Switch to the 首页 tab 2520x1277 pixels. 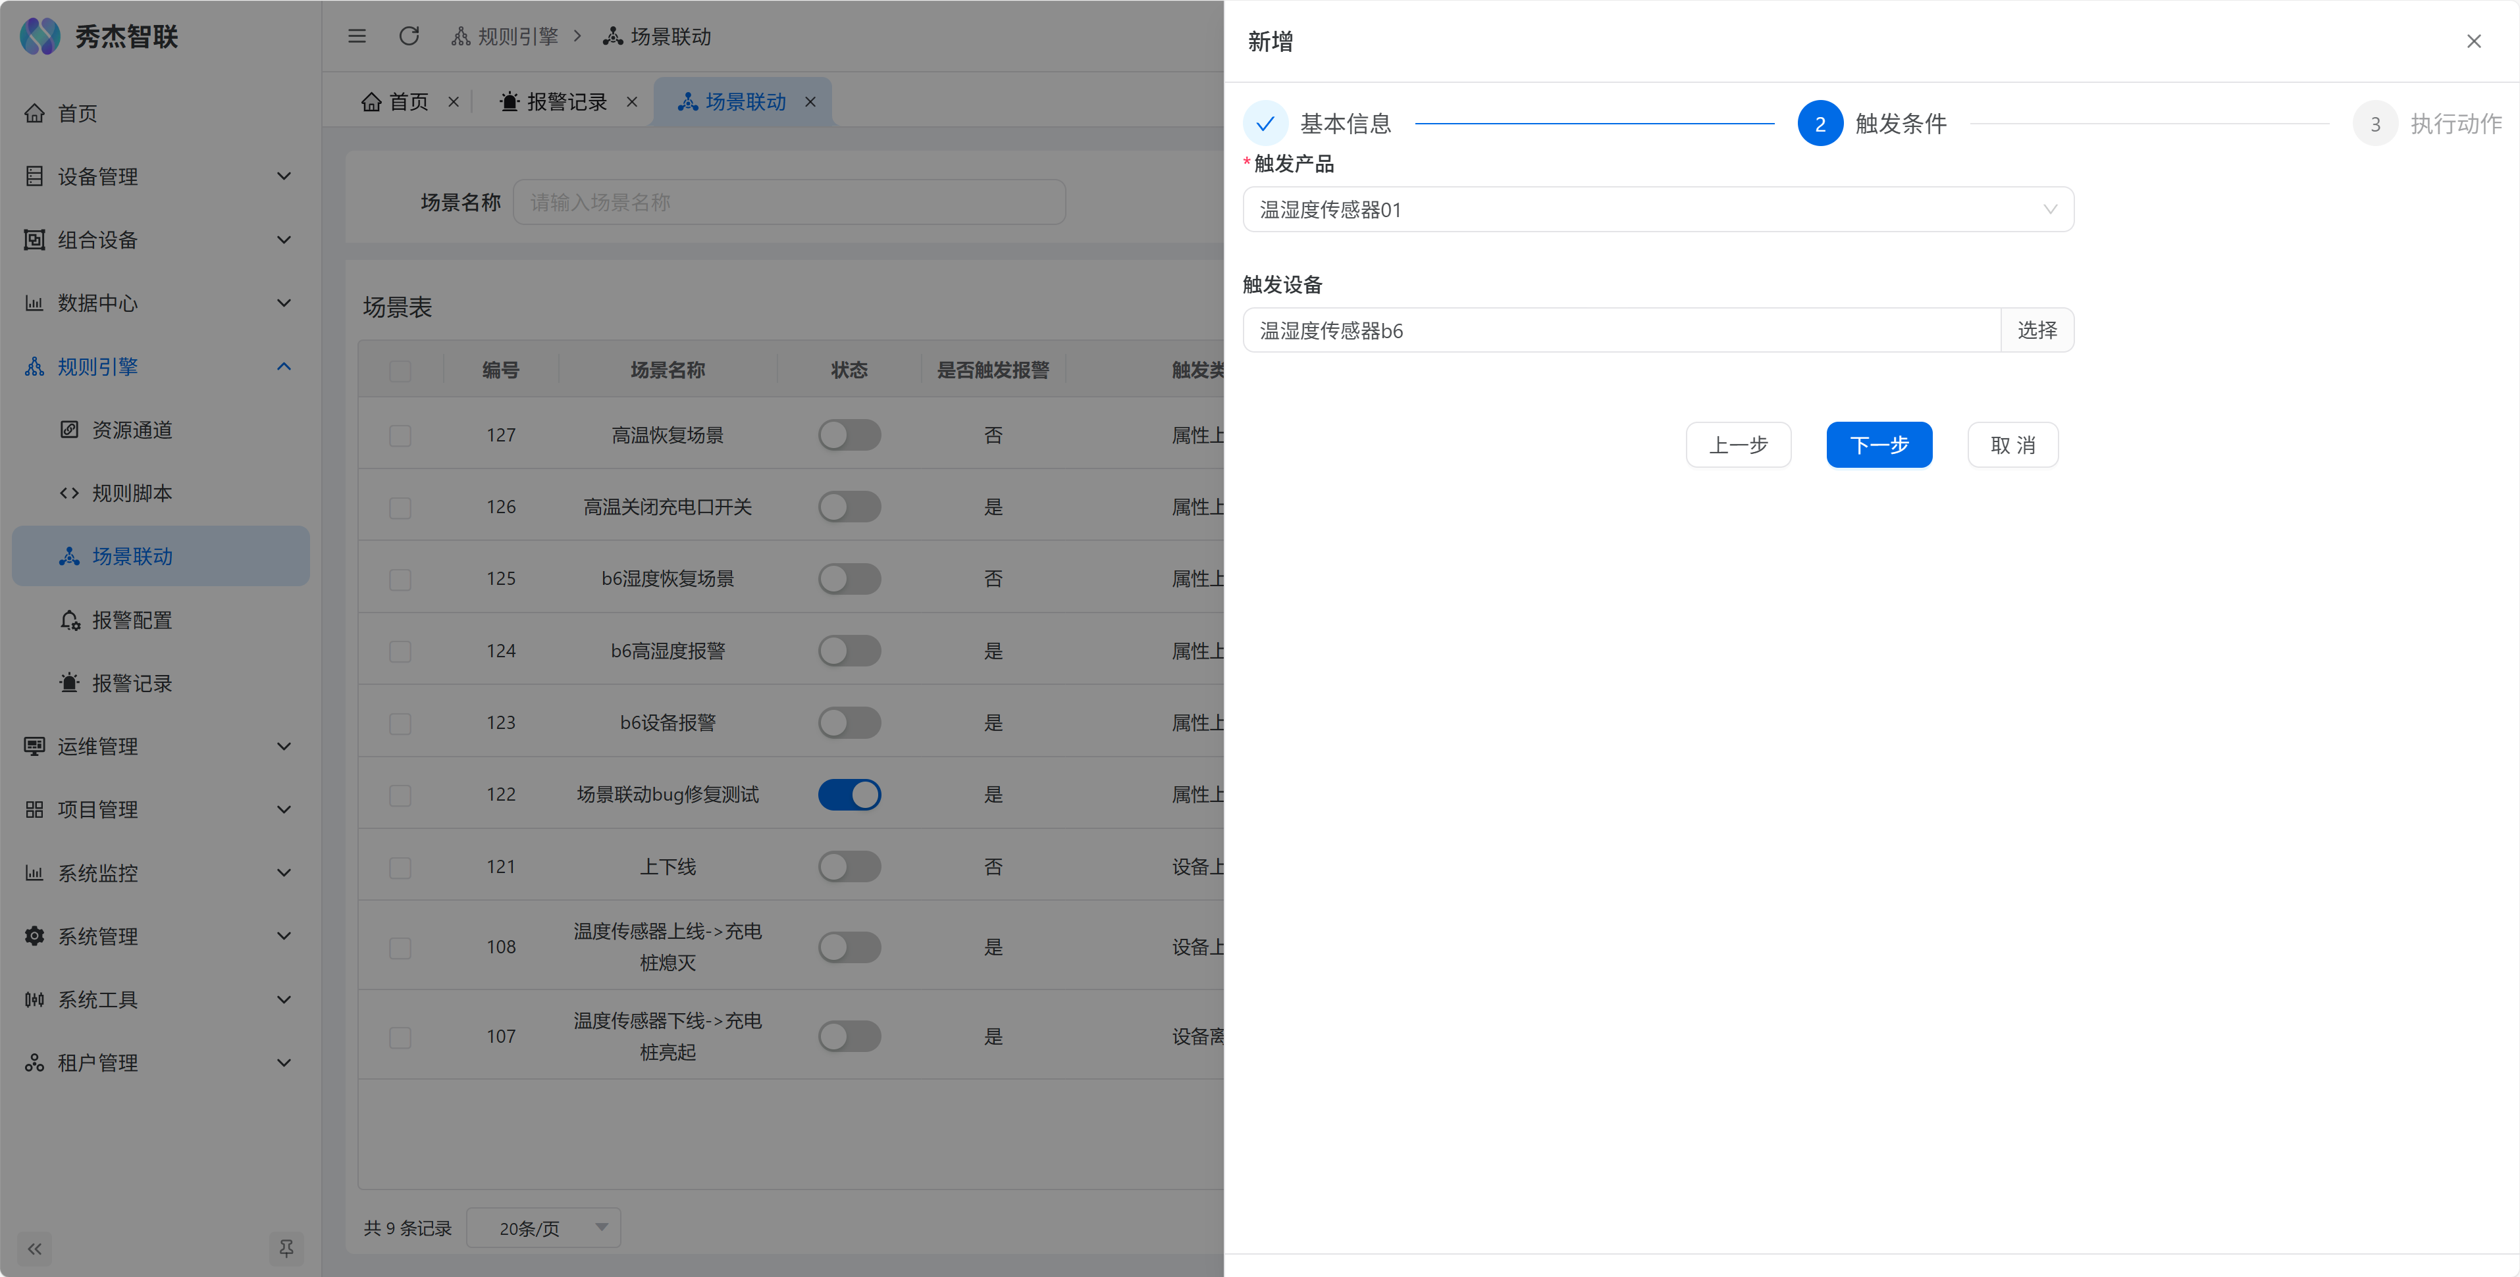pos(407,102)
